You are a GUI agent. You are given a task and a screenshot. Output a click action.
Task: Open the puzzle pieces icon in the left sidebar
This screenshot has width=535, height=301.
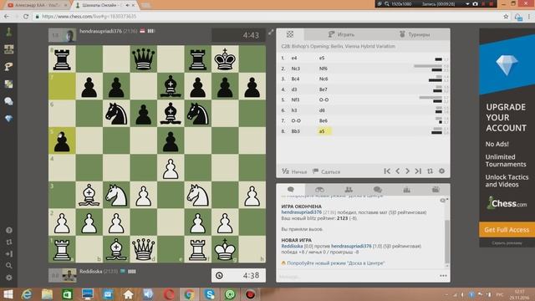9,84
